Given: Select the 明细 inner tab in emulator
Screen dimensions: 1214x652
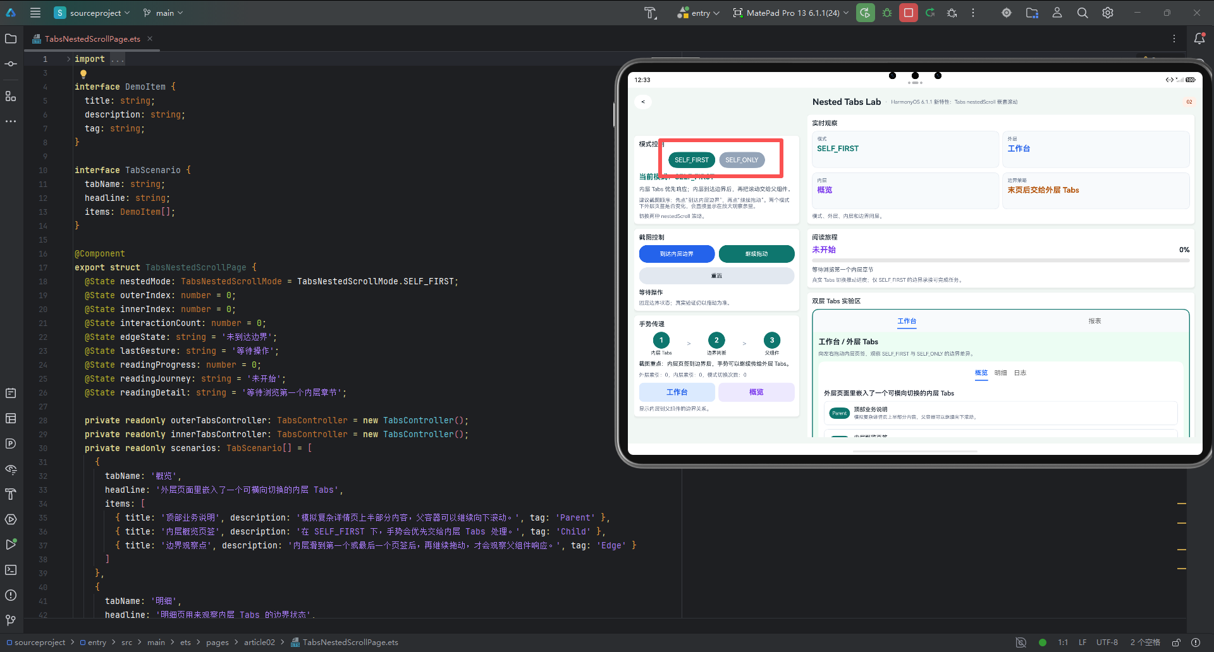Looking at the screenshot, I should point(1001,373).
